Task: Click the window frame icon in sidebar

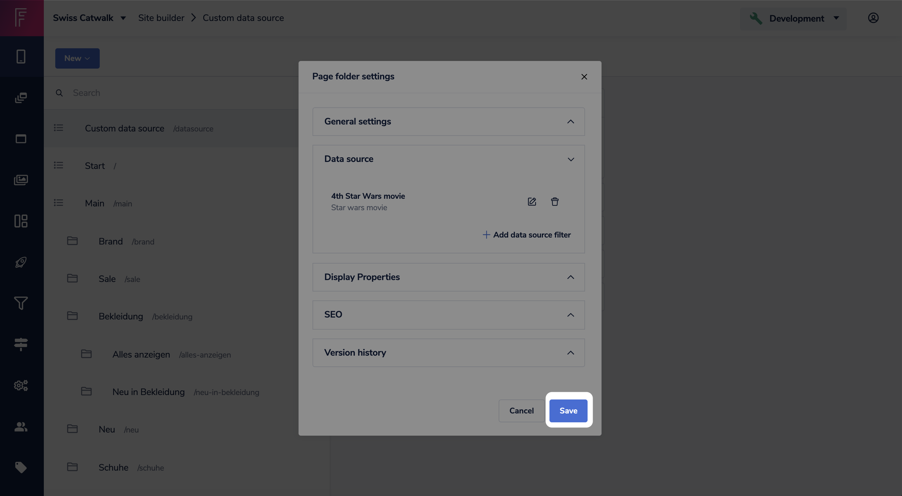Action: click(21, 139)
